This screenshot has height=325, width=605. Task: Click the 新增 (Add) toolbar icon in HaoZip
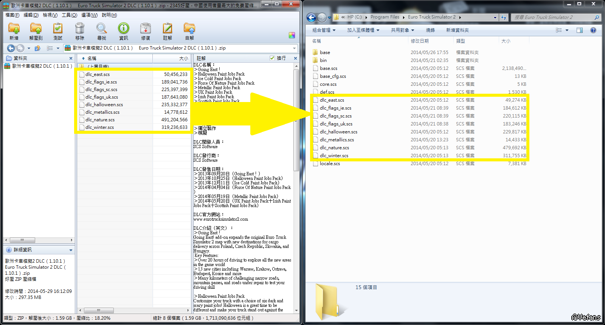[x=14, y=31]
